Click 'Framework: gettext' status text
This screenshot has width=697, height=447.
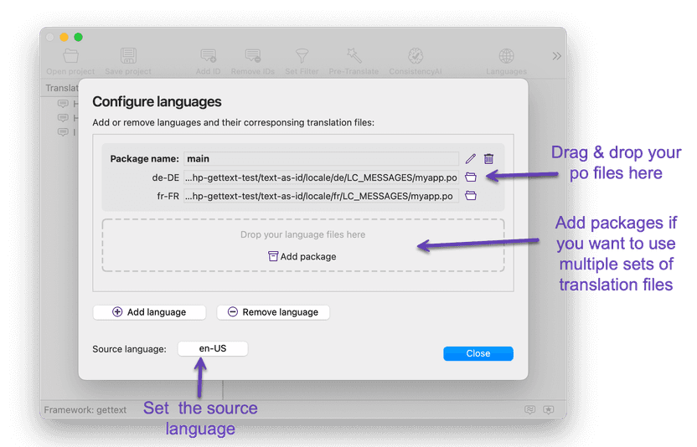tap(85, 409)
